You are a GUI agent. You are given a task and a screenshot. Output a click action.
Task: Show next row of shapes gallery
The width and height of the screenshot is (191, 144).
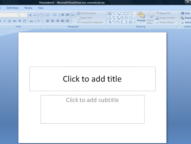click(134, 18)
